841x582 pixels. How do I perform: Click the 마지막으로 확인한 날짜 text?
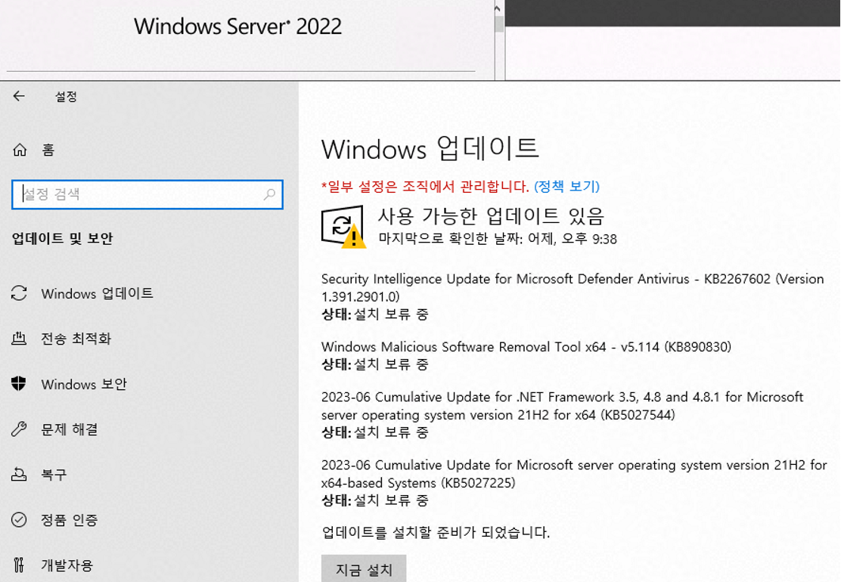click(x=498, y=239)
